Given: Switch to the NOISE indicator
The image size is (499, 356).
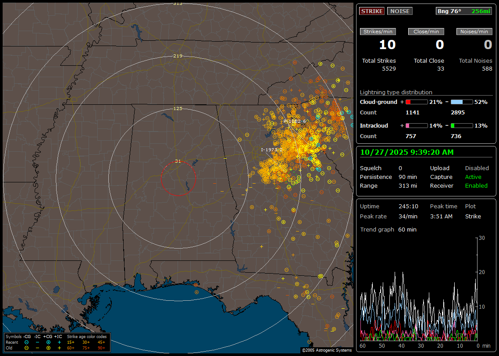Looking at the screenshot, I should pos(399,11).
